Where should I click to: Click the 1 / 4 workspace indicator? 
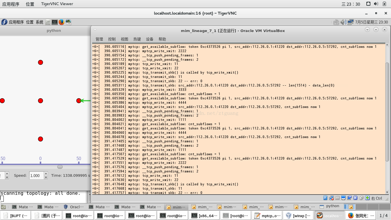point(384,216)
